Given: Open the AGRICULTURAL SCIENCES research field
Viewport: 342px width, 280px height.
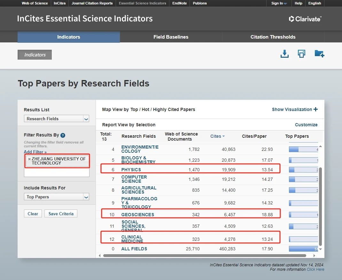Looking at the screenshot, I should pyautogui.click(x=139, y=190).
